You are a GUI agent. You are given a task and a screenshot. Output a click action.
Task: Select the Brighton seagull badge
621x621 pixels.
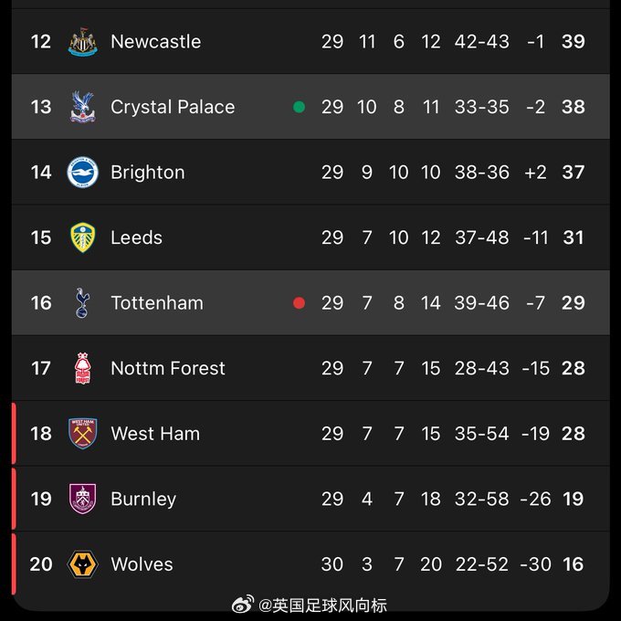point(83,173)
